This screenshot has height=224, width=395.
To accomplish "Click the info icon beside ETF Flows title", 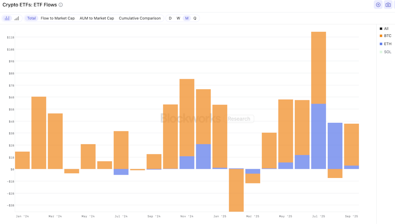I will click(x=61, y=5).
